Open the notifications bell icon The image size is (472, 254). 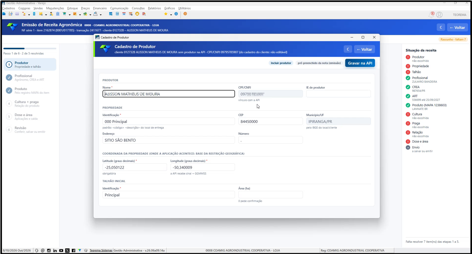click(x=431, y=15)
